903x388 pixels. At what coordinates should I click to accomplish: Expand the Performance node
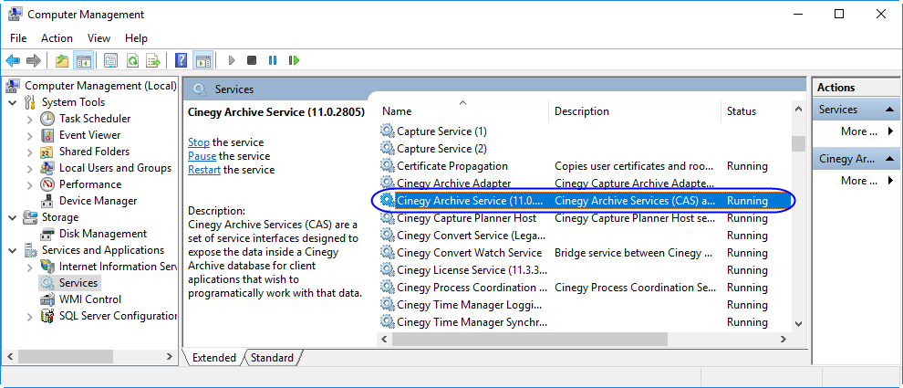29,185
